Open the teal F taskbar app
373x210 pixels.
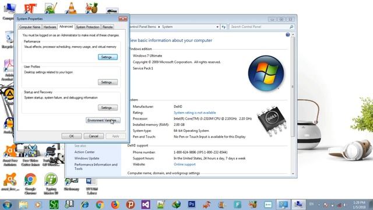[237, 205]
